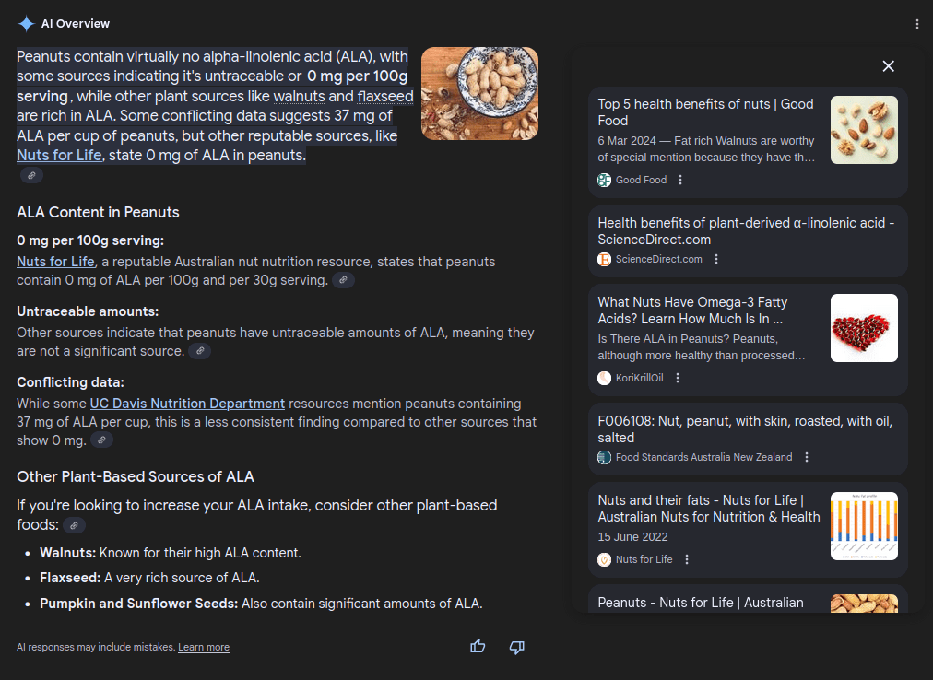Open more options for KoriKrillOil source
This screenshot has height=680, width=933.
[678, 378]
